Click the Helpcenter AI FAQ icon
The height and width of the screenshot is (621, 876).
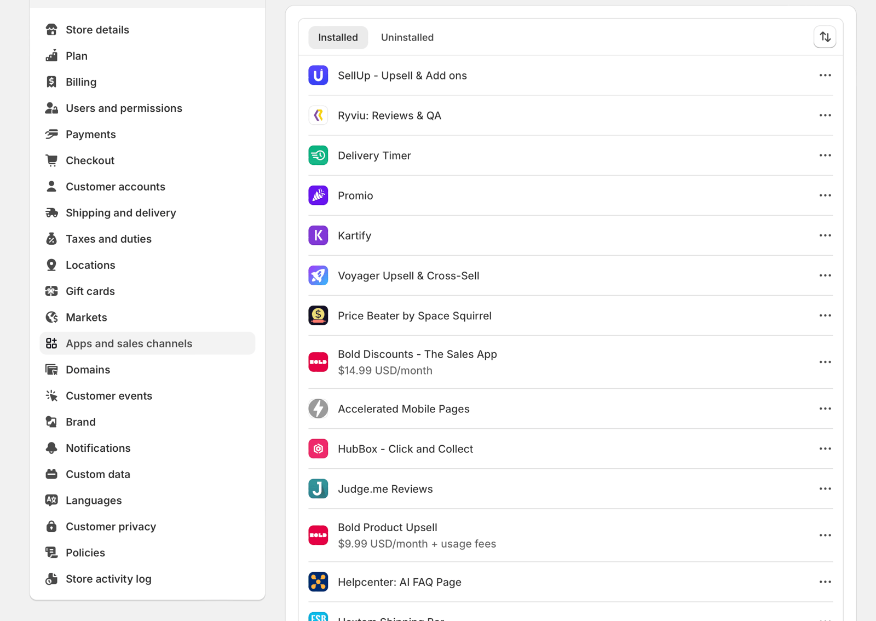pyautogui.click(x=318, y=582)
